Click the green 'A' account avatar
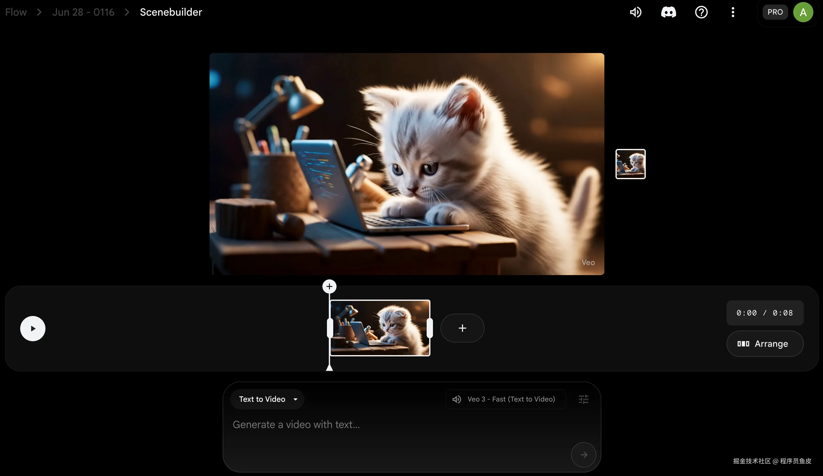This screenshot has height=476, width=823. coord(803,12)
